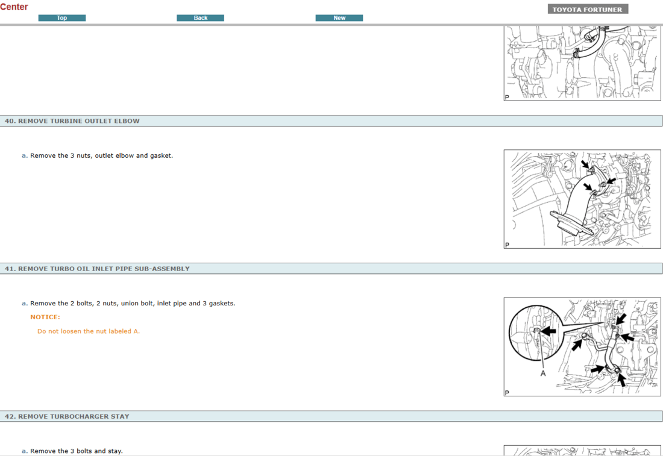Open the turbocharger stay diagram at bottom
663x456 pixels.
582,451
